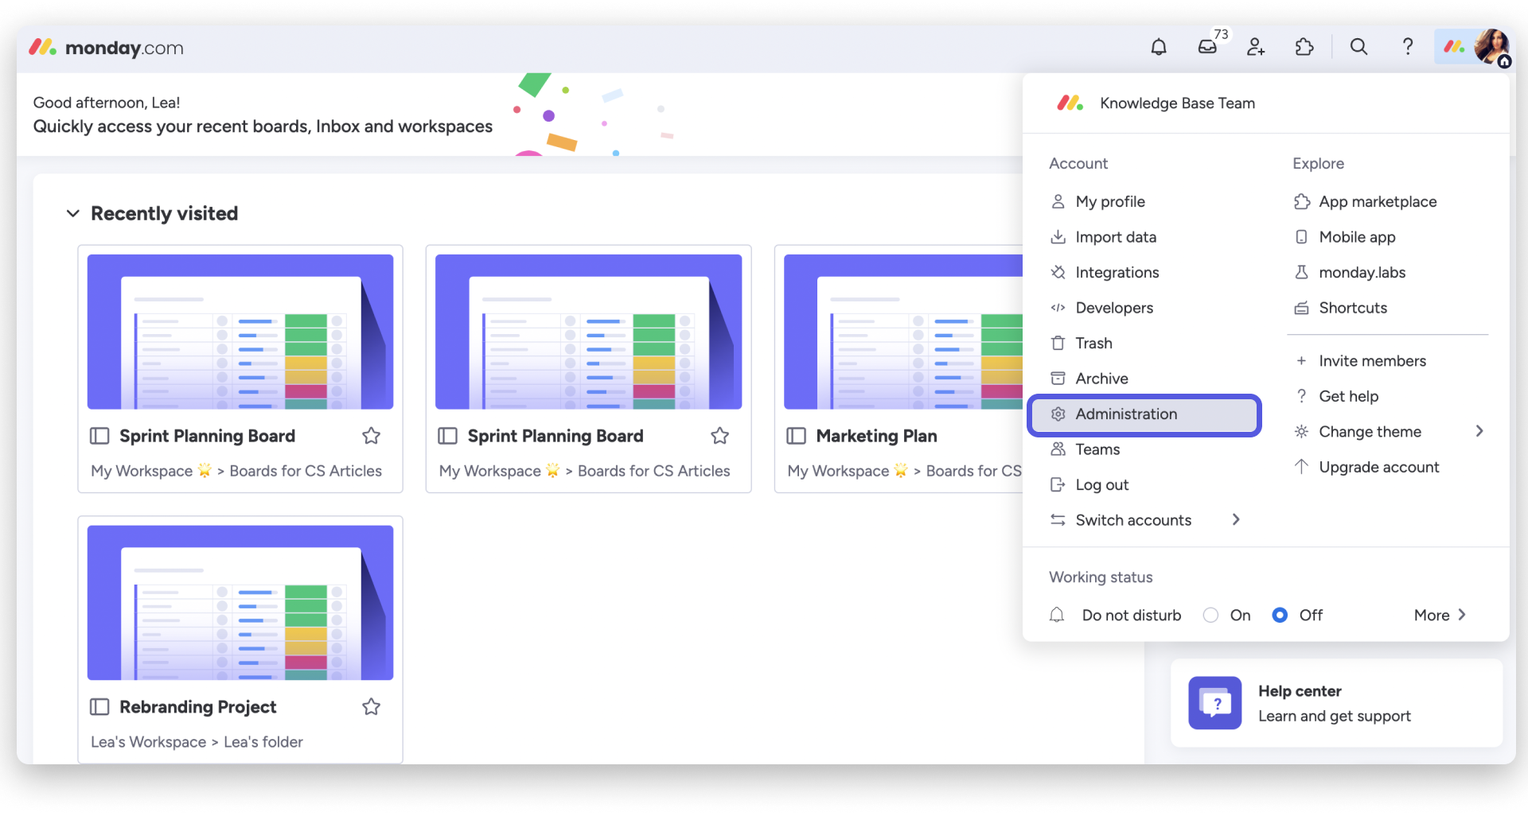This screenshot has width=1528, height=816.
Task: Click the help question mark in top bar
Action: pyautogui.click(x=1407, y=47)
